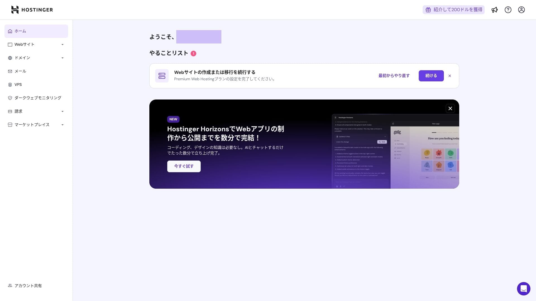Open アカウント共有 at sidebar bottom
The image size is (536, 301).
[x=36, y=286]
